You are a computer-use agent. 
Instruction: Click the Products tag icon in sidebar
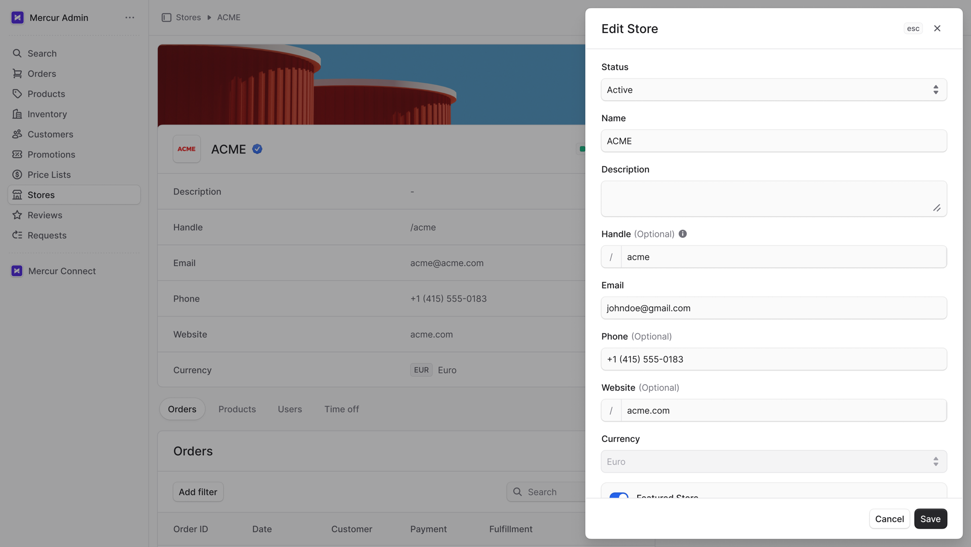(17, 94)
